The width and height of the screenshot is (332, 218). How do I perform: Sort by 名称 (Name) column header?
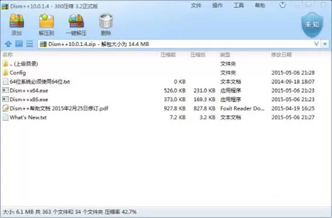8,55
